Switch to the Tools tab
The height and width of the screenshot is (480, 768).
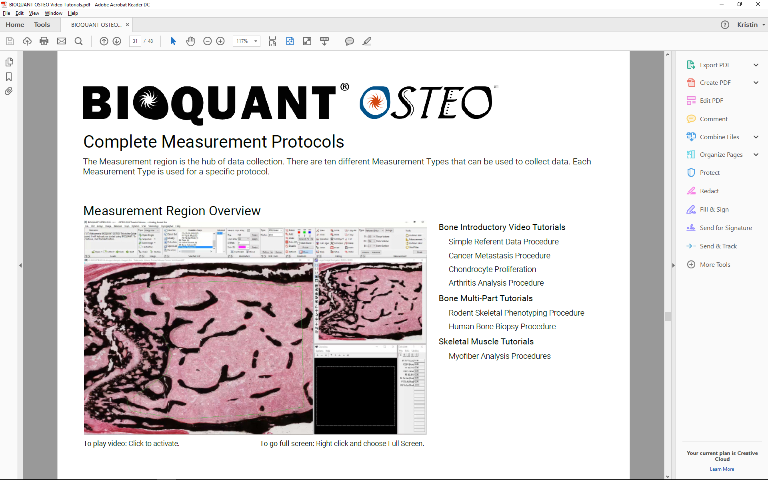[x=42, y=25]
